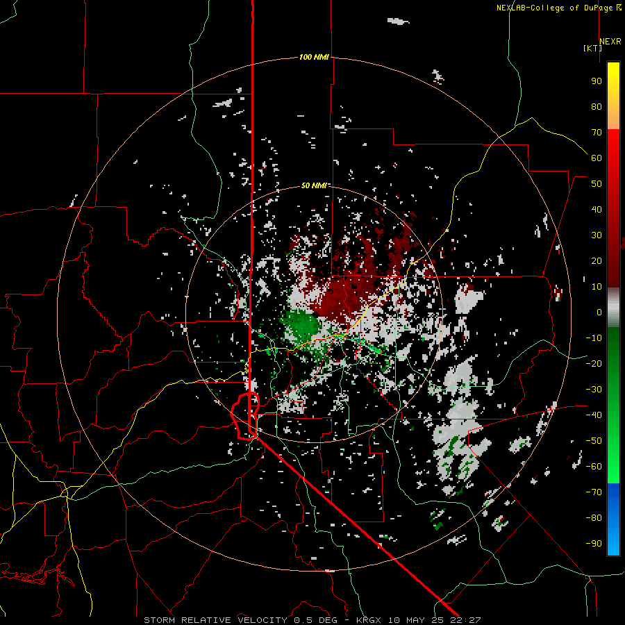Click the -10 value on the velocity scale
The height and width of the screenshot is (625, 625).
click(594, 338)
